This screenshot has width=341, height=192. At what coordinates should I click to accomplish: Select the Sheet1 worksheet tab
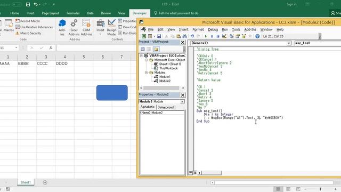26,182
